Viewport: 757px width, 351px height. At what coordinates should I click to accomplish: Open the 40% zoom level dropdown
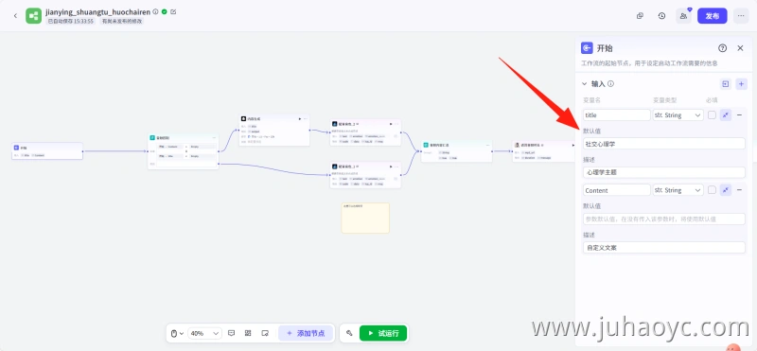pyautogui.click(x=204, y=333)
